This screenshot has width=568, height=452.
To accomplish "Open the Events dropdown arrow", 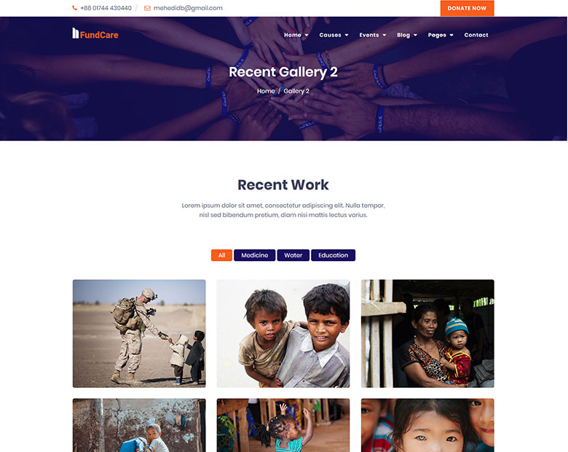I will pyautogui.click(x=384, y=35).
